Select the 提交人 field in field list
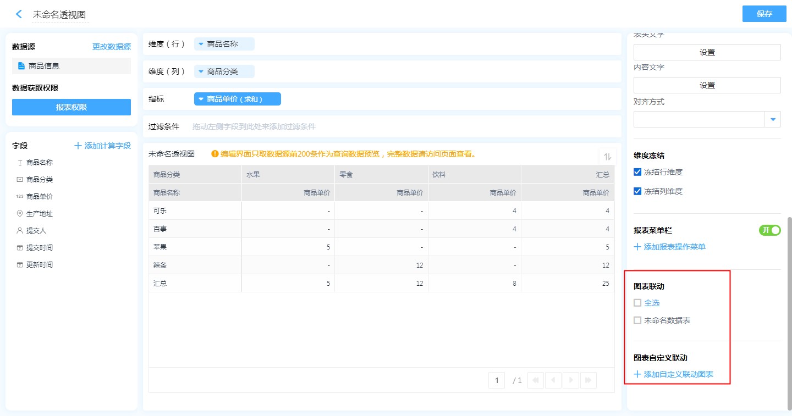Image resolution: width=792 pixels, height=416 pixels. [x=36, y=230]
